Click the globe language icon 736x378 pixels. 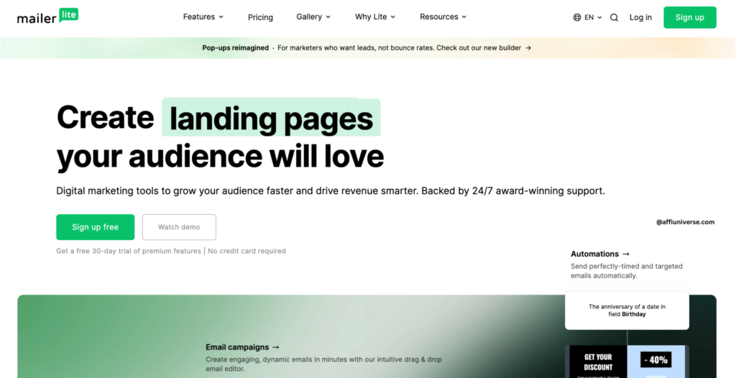tap(577, 17)
